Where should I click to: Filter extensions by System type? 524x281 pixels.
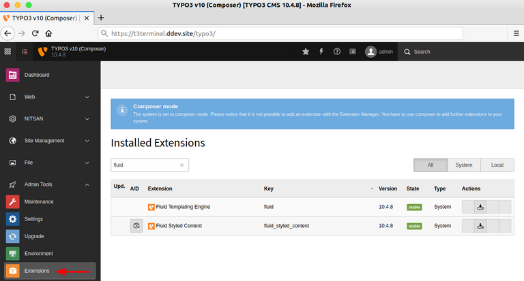(464, 165)
